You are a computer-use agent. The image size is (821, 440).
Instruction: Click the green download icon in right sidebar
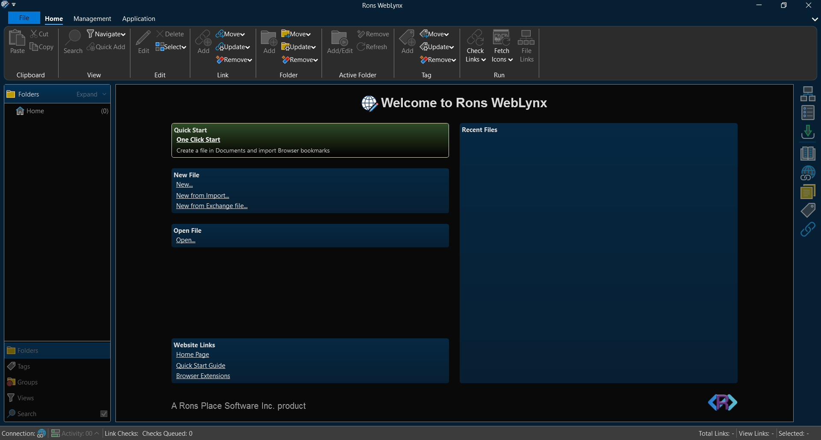[x=808, y=132]
